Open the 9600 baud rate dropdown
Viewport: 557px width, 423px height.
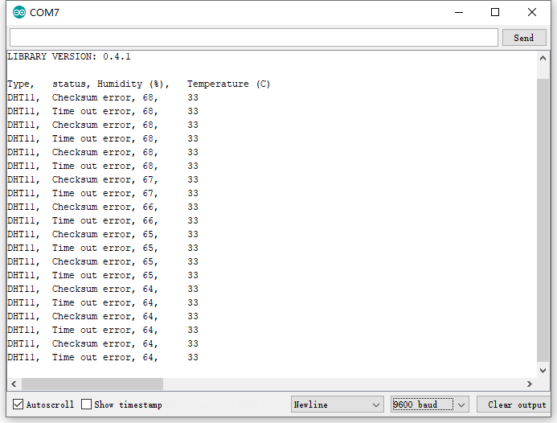[430, 405]
